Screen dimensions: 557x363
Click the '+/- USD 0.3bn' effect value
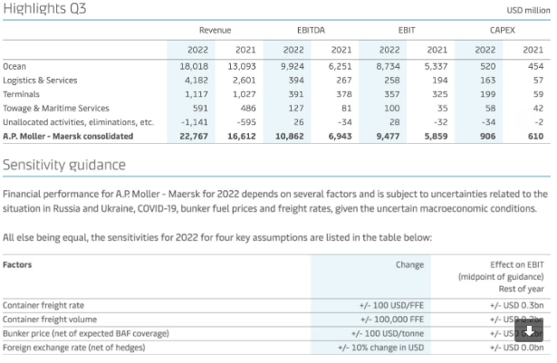517,305
